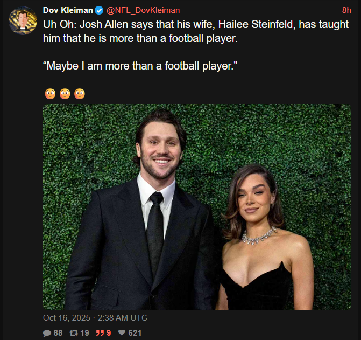Image resolution: width=361 pixels, height=340 pixels.
Task: Click the blue verified badge
Action: (x=99, y=10)
